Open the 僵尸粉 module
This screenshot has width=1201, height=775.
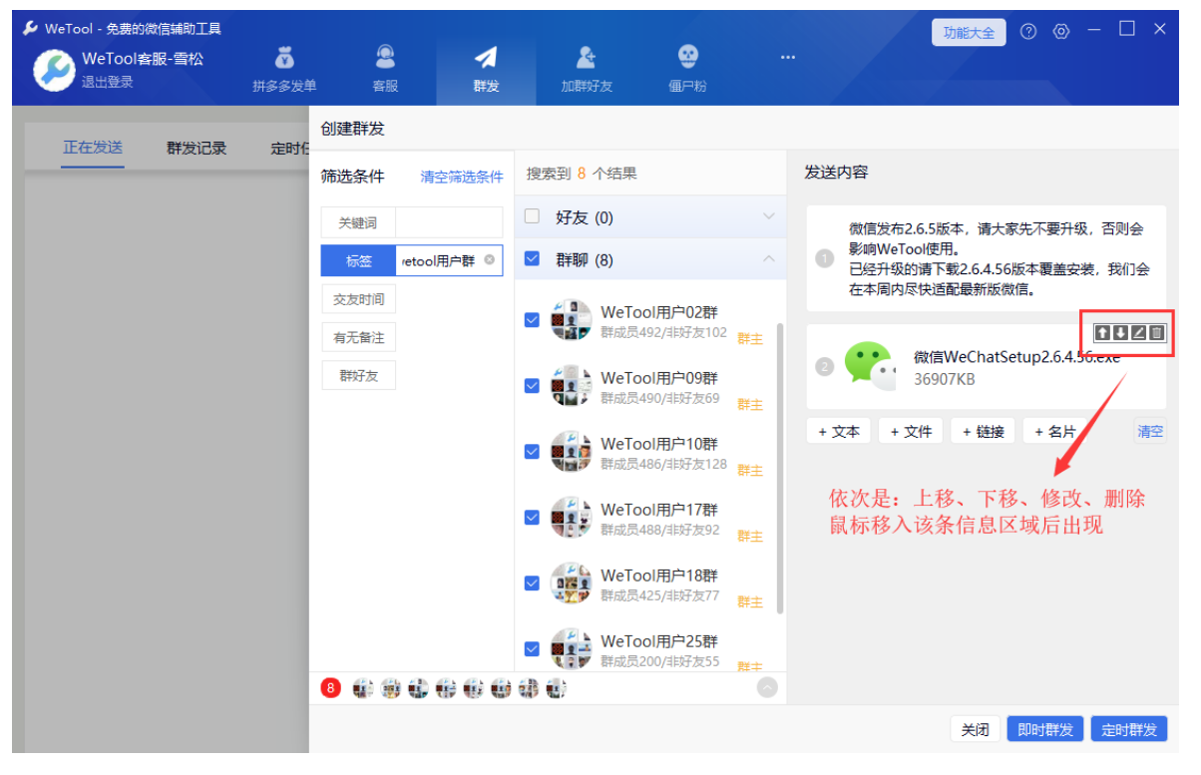coord(687,69)
